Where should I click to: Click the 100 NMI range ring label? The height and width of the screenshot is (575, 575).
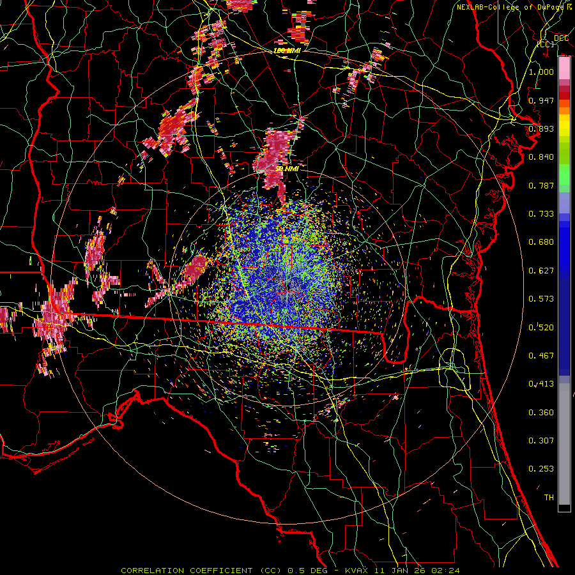[x=287, y=50]
